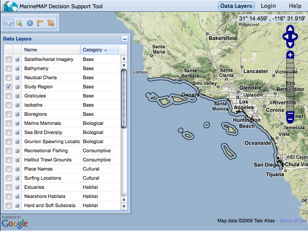Click the lower scrollbar up arrow
Viewport: 308px width, 231px height.
[124, 199]
